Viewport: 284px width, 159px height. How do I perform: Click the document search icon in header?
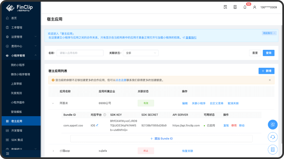click(x=225, y=7)
